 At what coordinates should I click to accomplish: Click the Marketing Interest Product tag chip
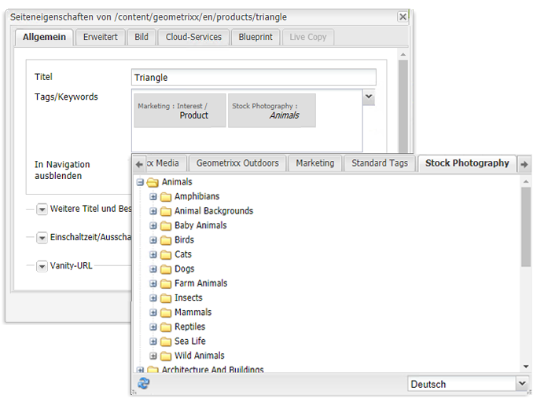[x=180, y=111]
